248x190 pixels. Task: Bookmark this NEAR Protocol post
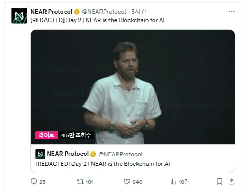tap(219, 182)
